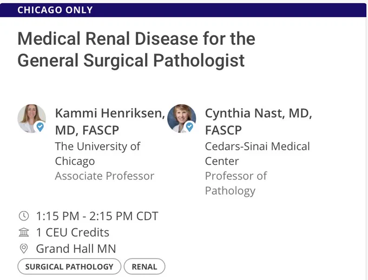This screenshot has width=368, height=280.
Task: Click the CHICAGO ONLY banner
Action: (x=183, y=10)
